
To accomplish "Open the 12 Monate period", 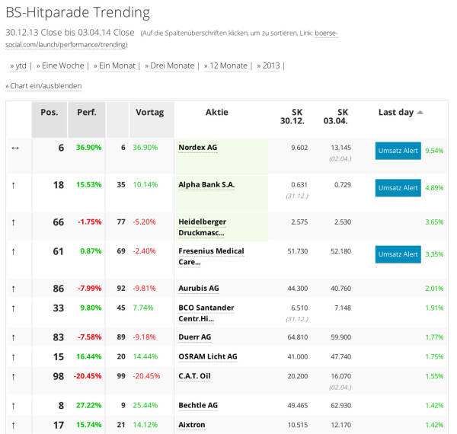I will tap(226, 65).
